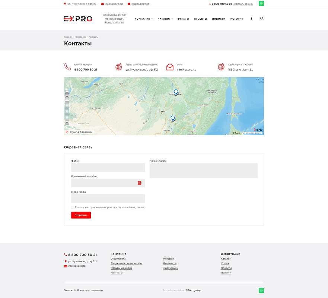This screenshot has height=298, width=328.
Task: Click the WhatsApp icon in the footer
Action: pyautogui.click(x=261, y=290)
